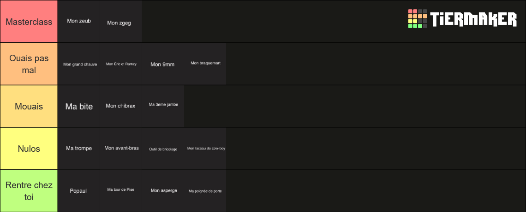Screen dimensions: 526x212
Task: Click the TierMaker wordmark text
Action: point(474,19)
